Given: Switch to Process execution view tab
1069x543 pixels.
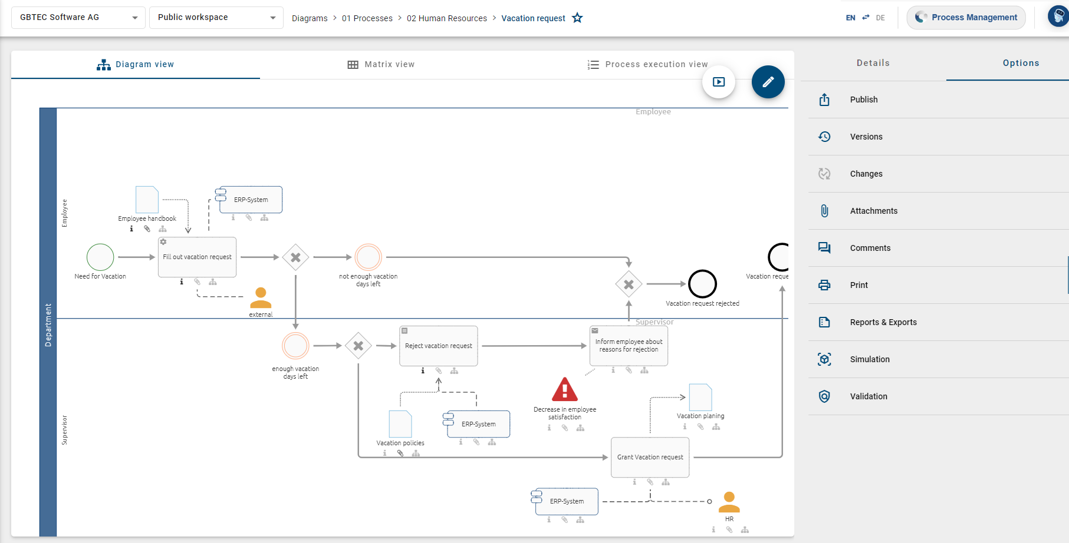Looking at the screenshot, I should tap(647, 65).
